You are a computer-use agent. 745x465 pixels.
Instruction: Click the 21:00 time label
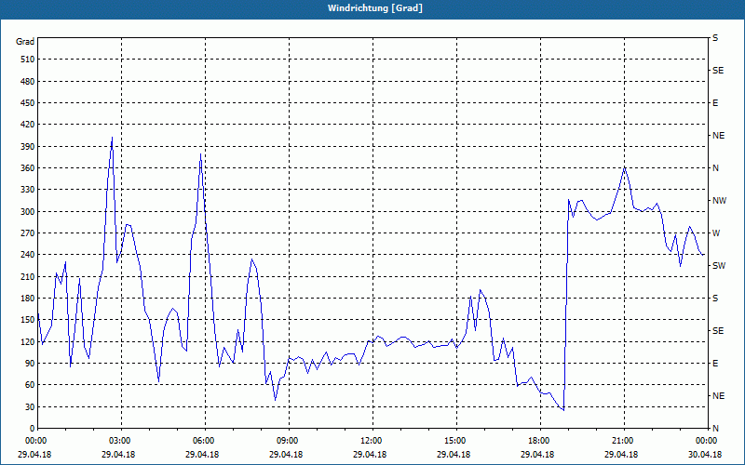click(624, 440)
